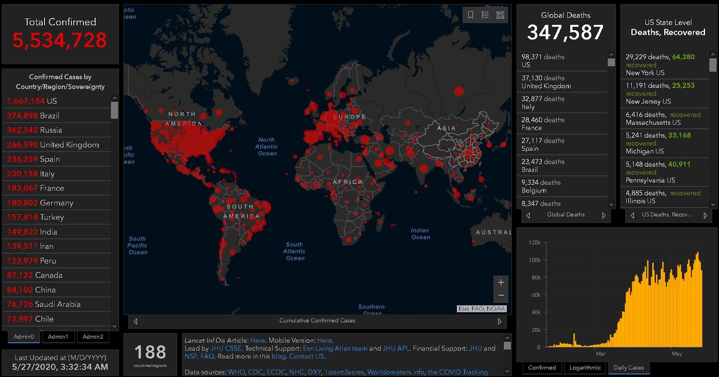Select 374,898 Brazil row
This screenshot has width=719, height=377.
(57, 115)
